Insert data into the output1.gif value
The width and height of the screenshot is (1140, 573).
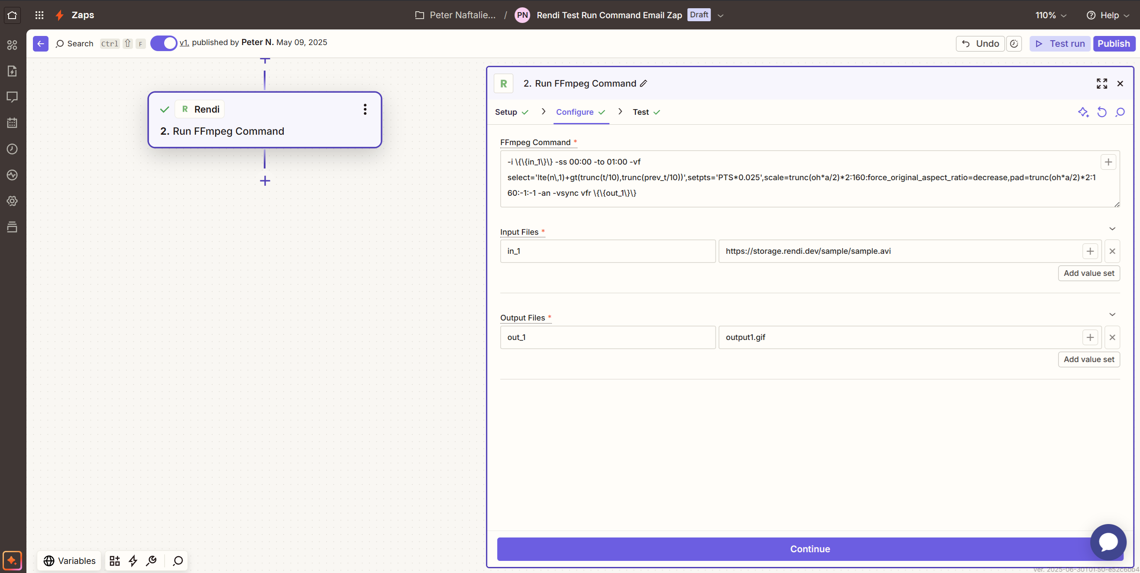[1090, 337]
